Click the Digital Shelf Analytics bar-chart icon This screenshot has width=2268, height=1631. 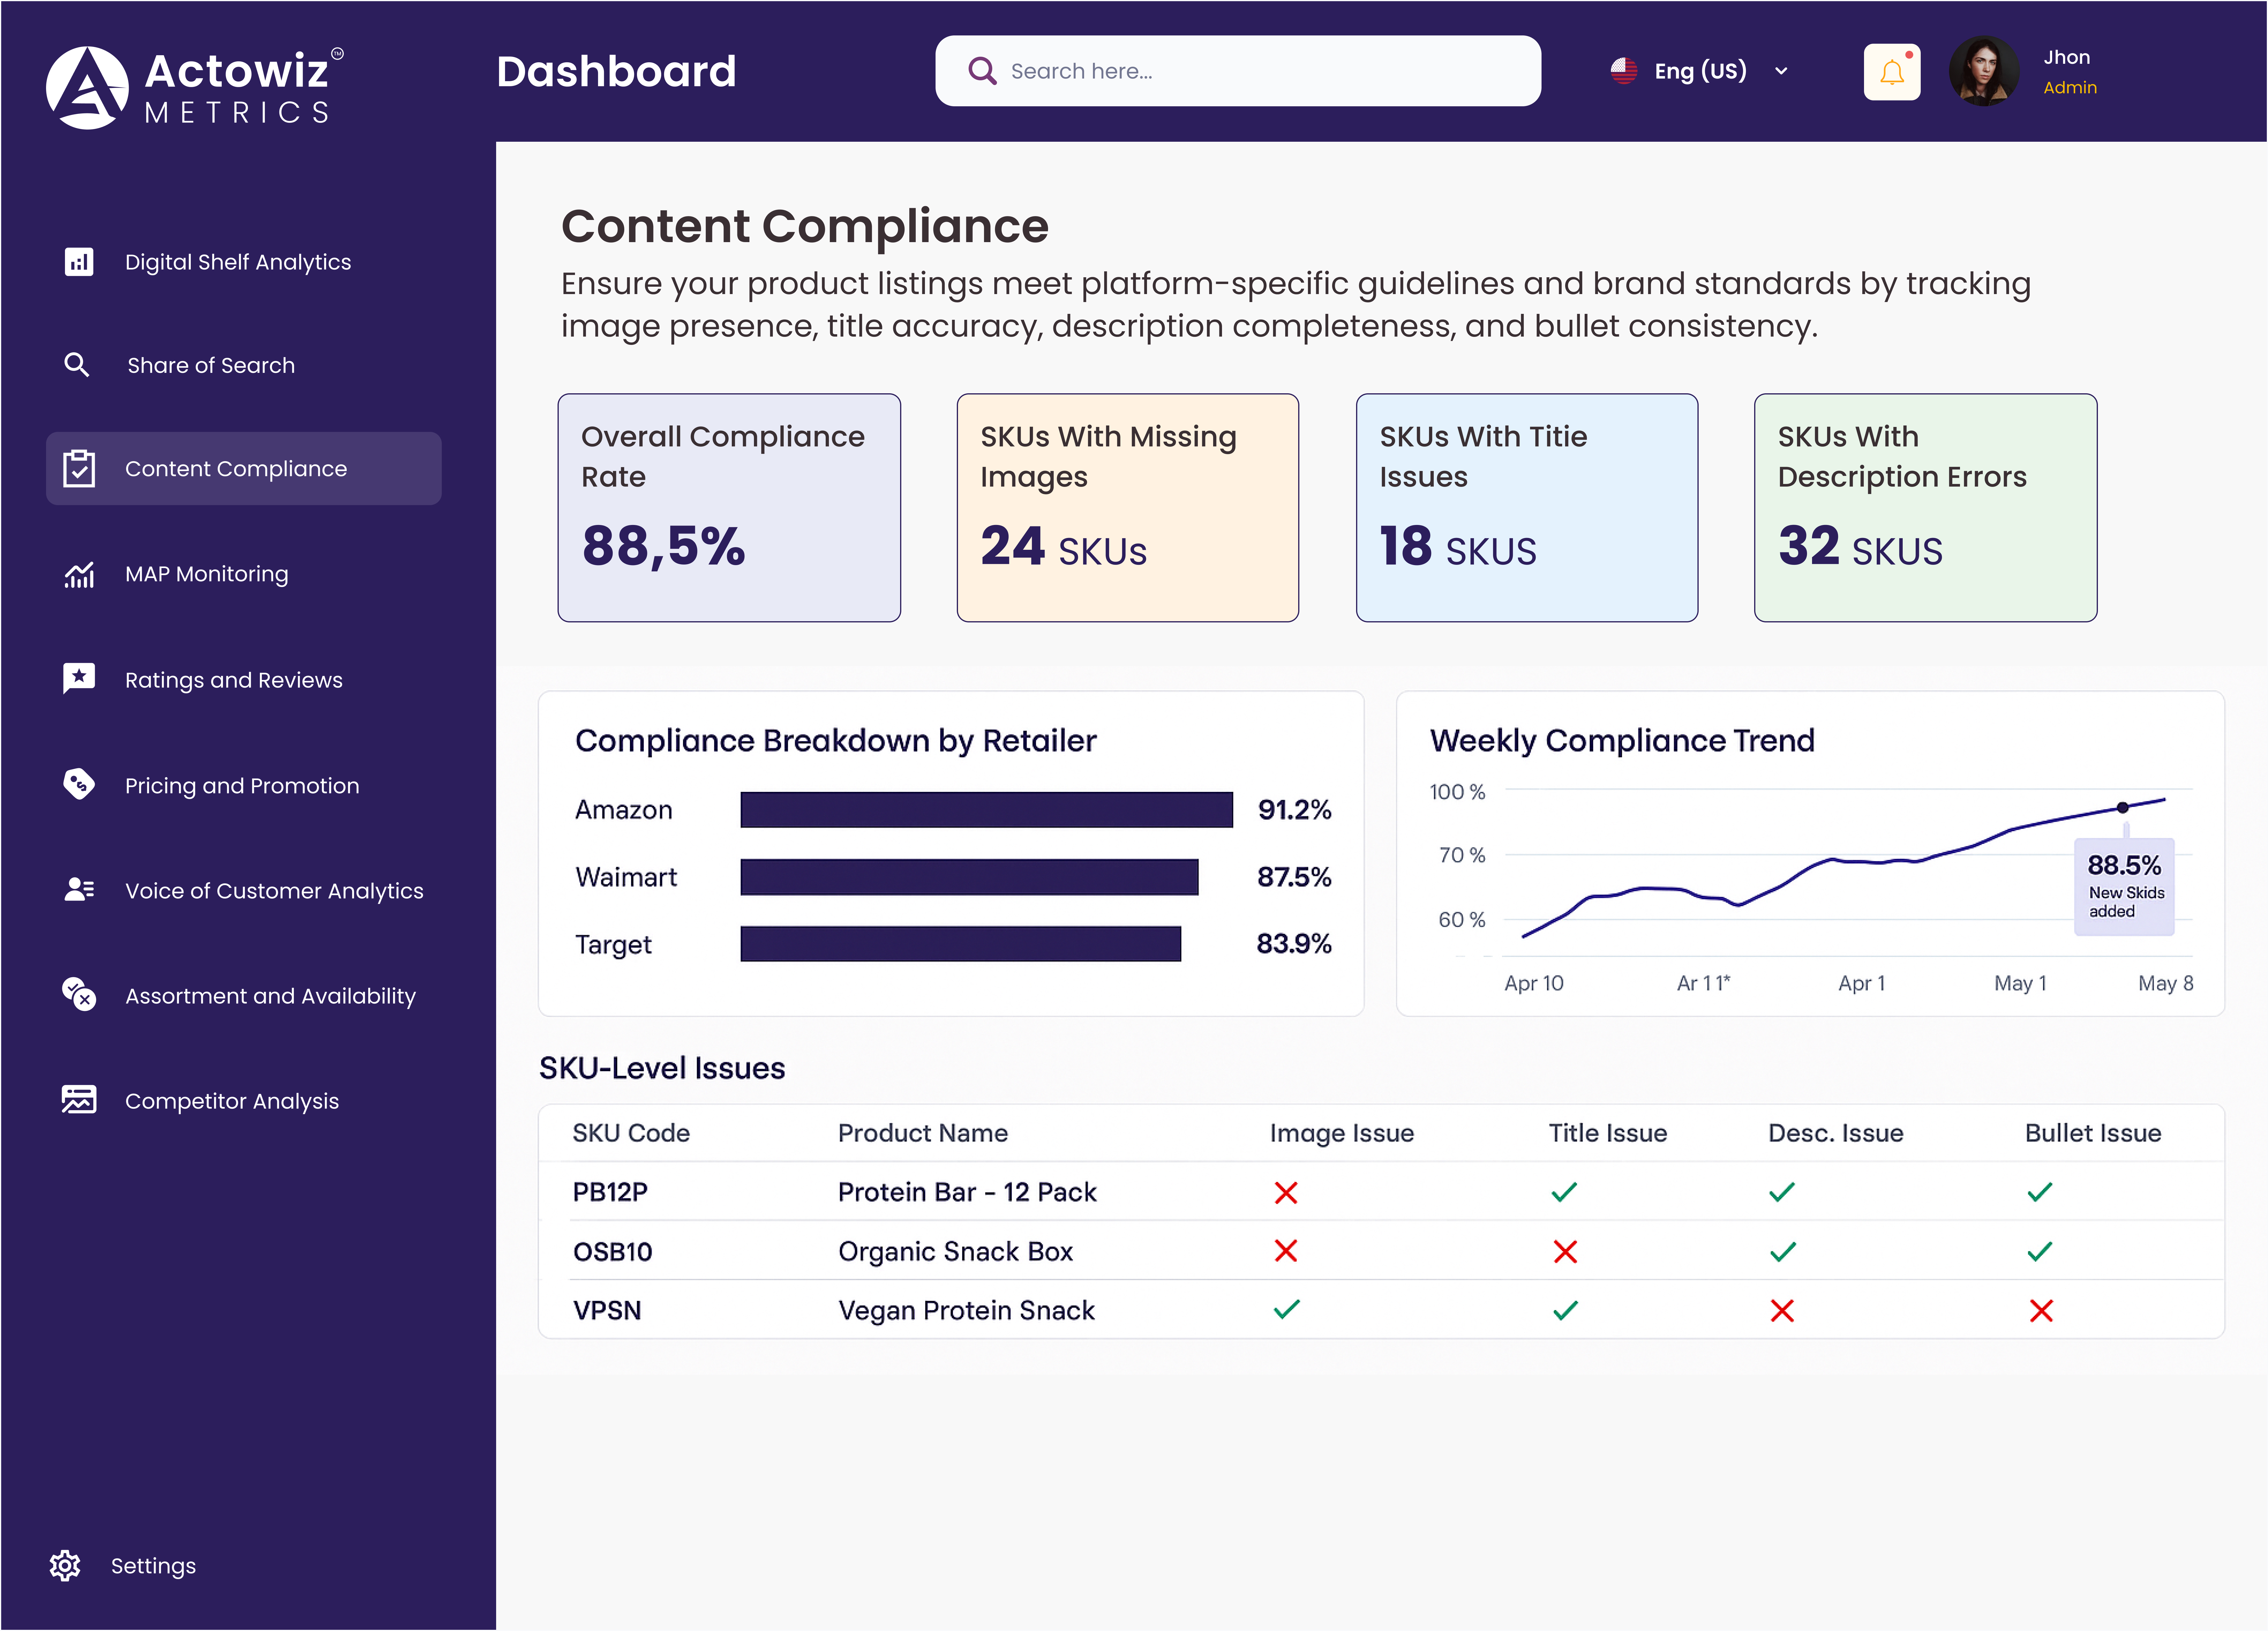[x=79, y=262]
